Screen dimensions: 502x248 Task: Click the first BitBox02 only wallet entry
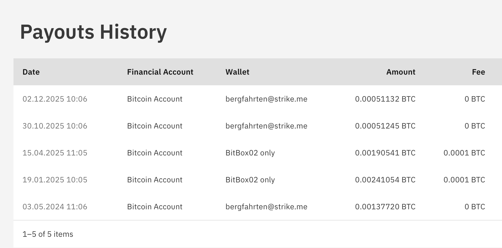point(250,153)
